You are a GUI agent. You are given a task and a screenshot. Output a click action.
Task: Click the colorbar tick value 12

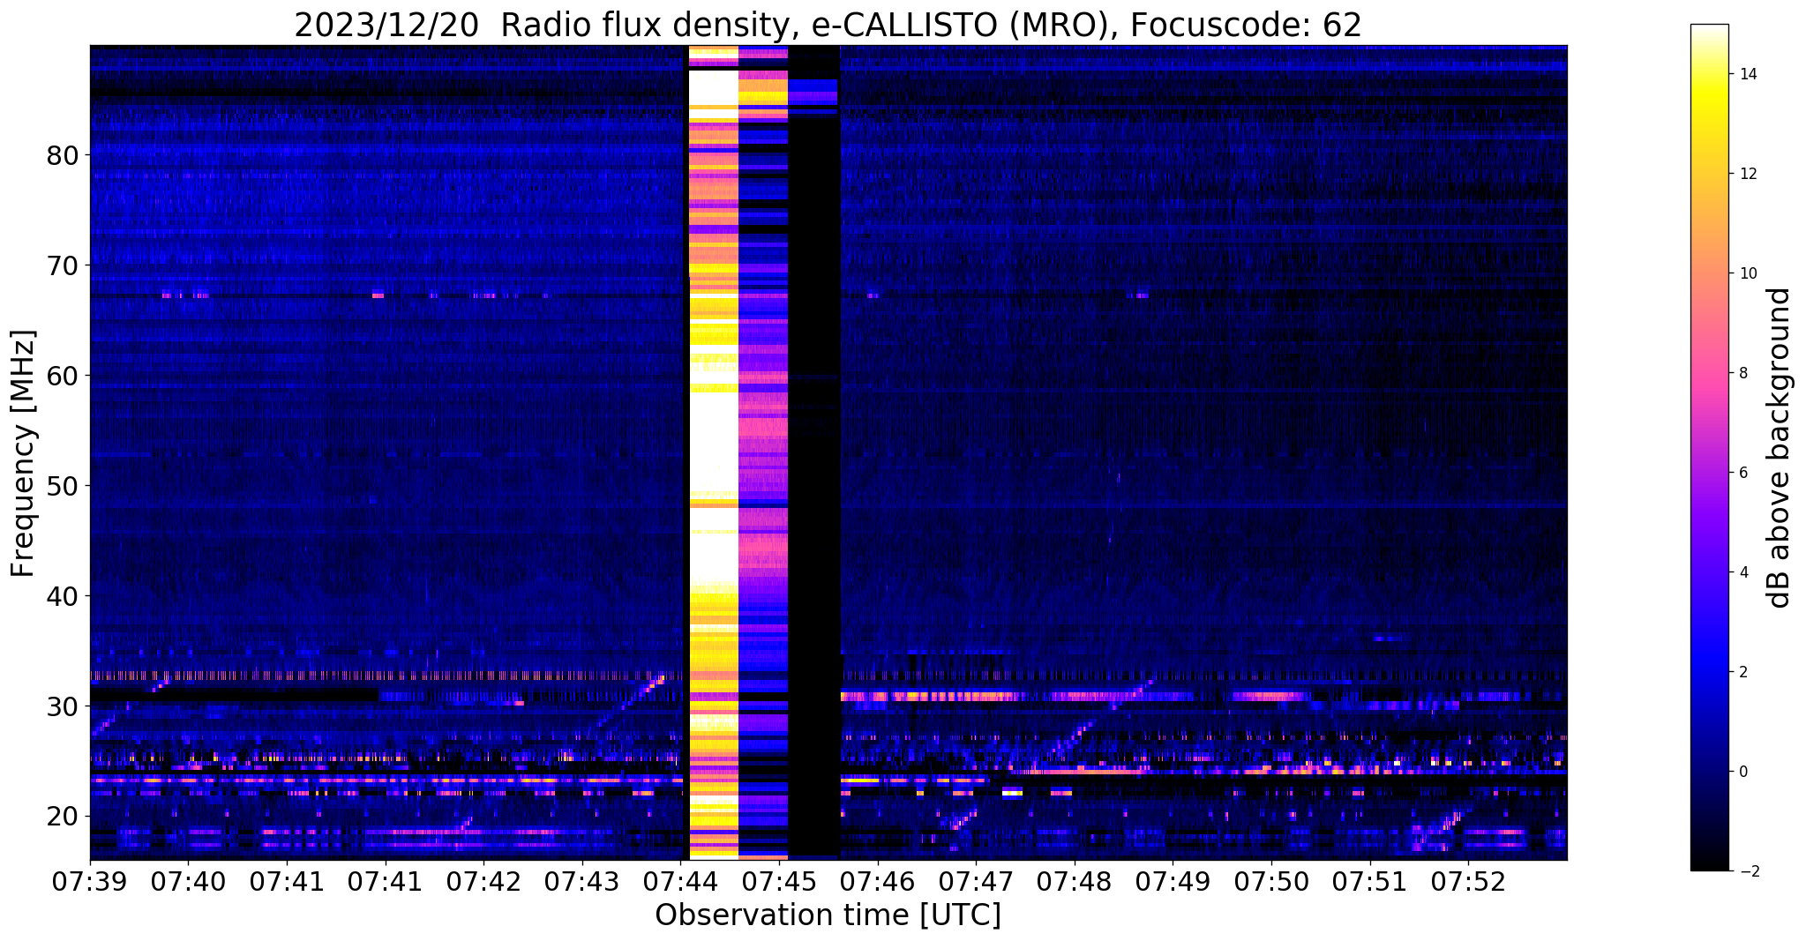1748,174
